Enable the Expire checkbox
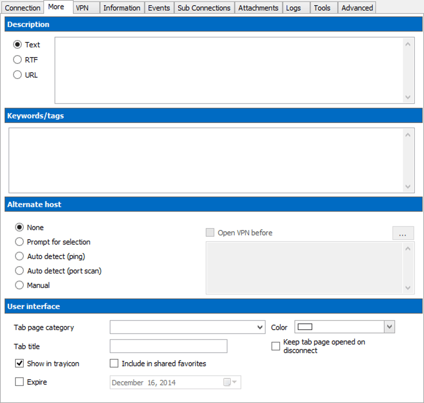The width and height of the screenshot is (424, 403). [19, 382]
